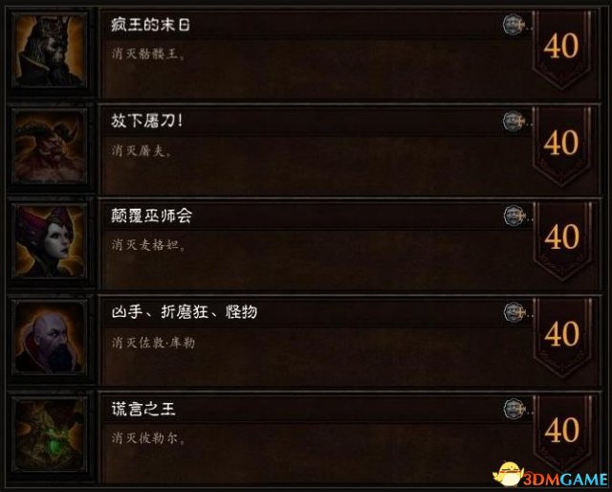Image resolution: width=612 pixels, height=492 pixels.
Task: Click the Butcher portrait icon
Action: 50,147
